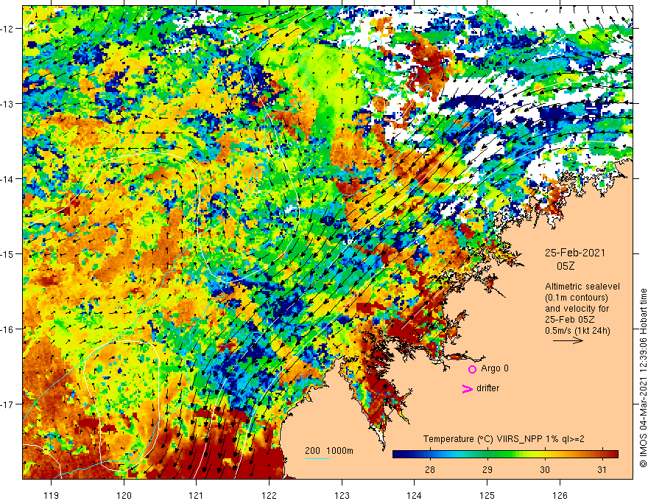Click the '31' value on the temperature scale
Viewport: 648px width, 501px height.
[x=602, y=469]
